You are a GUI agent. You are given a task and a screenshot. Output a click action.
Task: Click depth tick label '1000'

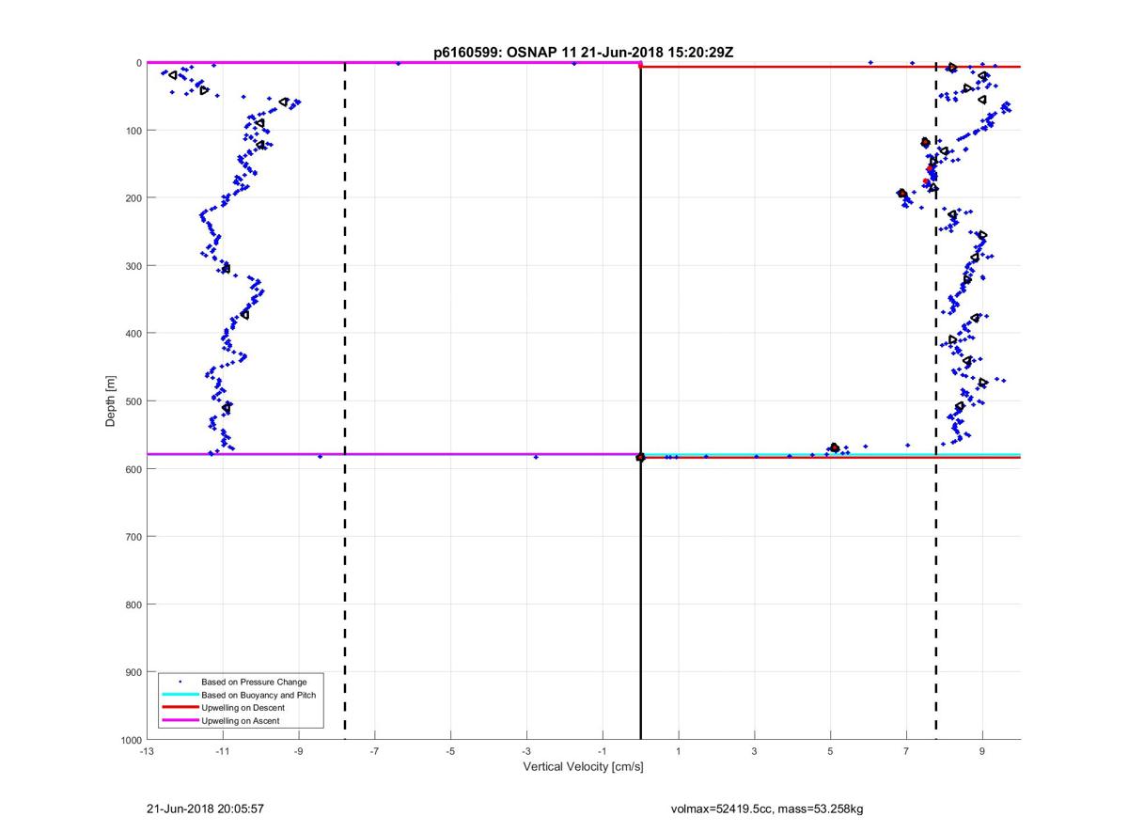pyautogui.click(x=131, y=740)
